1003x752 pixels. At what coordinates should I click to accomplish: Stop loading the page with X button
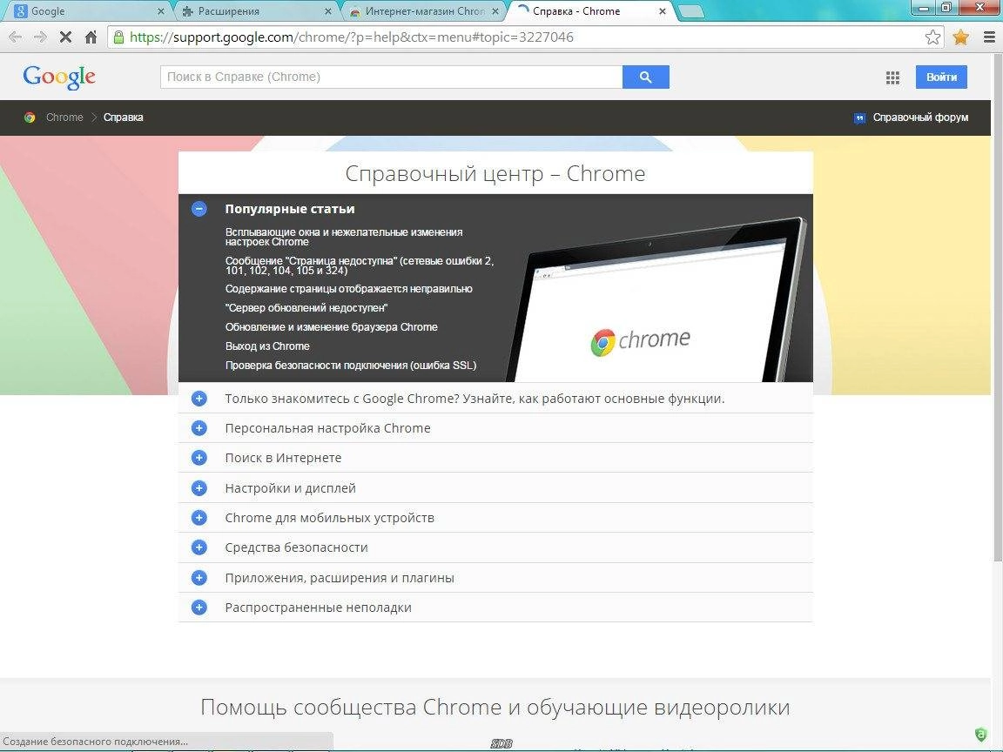pos(65,37)
